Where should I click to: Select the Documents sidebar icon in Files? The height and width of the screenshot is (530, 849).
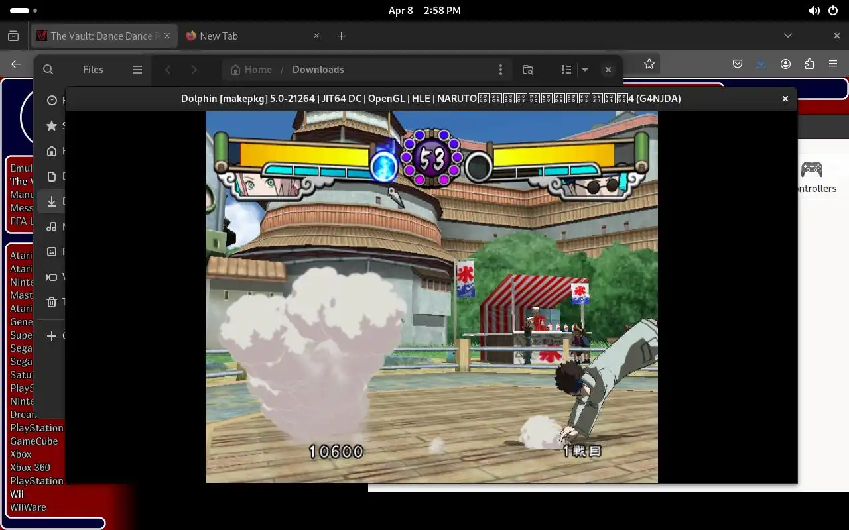click(x=52, y=176)
